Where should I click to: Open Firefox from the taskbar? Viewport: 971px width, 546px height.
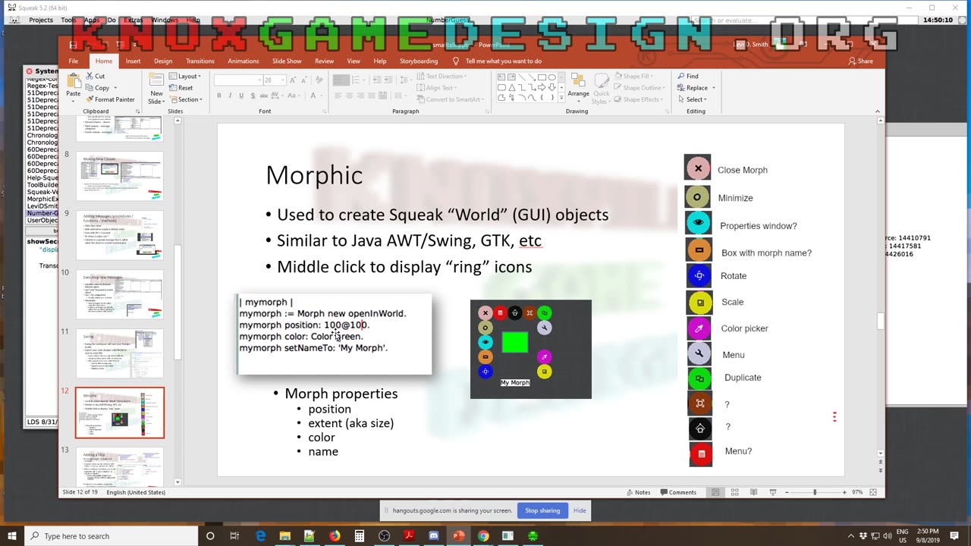point(335,536)
